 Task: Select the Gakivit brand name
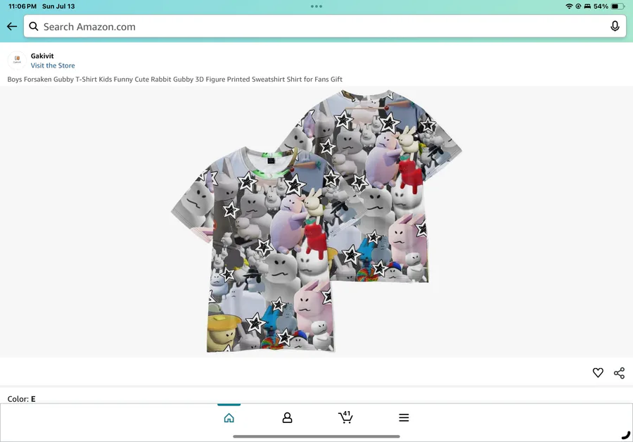[x=42, y=56]
